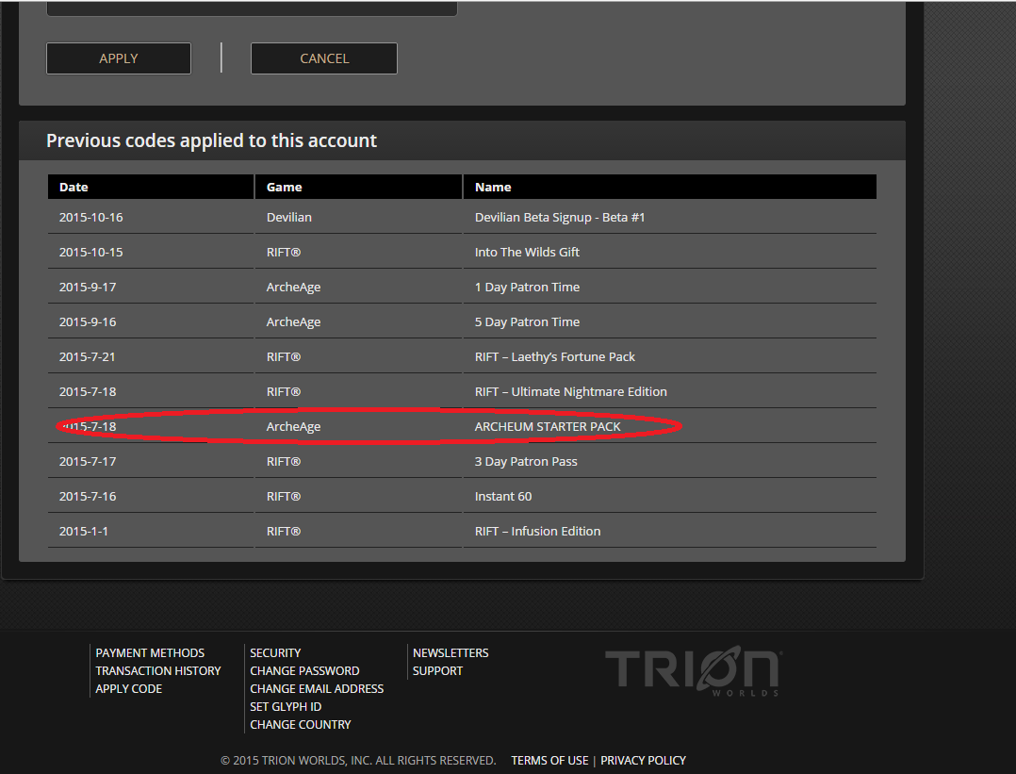Click date 2015-7-17

click(88, 462)
